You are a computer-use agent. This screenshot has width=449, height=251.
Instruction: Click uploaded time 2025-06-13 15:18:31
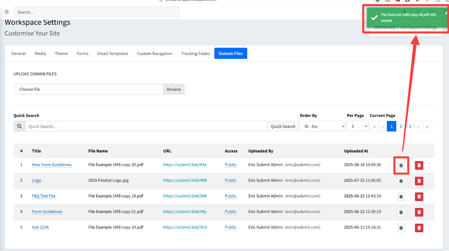pos(363,227)
